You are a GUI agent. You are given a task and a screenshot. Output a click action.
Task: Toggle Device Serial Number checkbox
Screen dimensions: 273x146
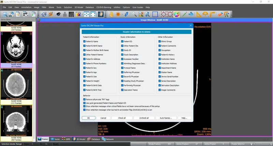click(159, 76)
